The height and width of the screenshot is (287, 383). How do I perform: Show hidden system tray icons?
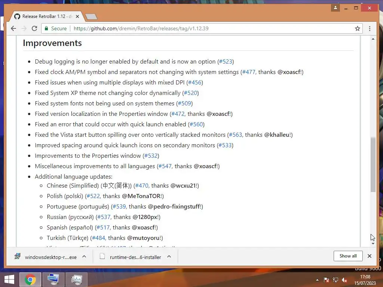coord(317,280)
